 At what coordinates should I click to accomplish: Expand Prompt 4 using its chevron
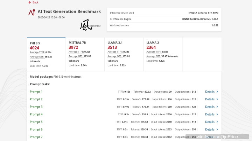coord(217,114)
